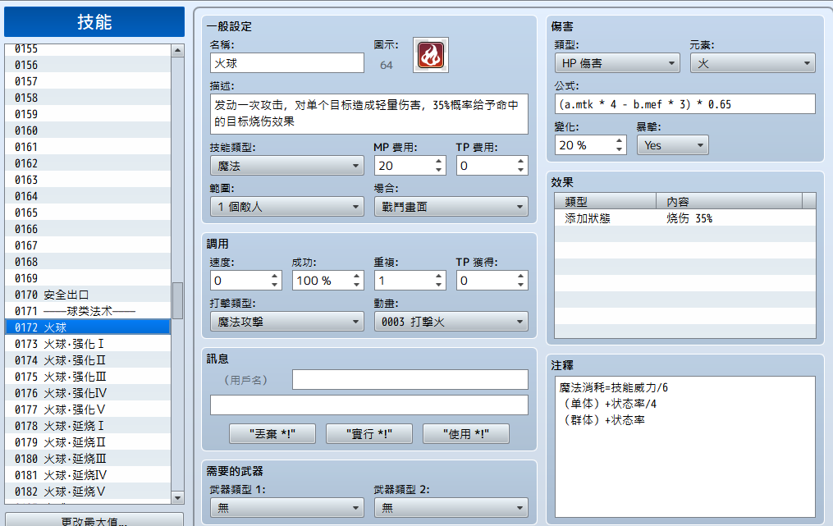Click the "使用 *!" message button
Screen dimensions: 833x526
pyautogui.click(x=466, y=433)
